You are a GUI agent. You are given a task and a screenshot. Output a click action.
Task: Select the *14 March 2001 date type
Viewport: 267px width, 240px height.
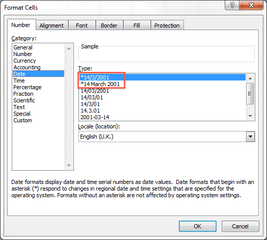point(163,84)
